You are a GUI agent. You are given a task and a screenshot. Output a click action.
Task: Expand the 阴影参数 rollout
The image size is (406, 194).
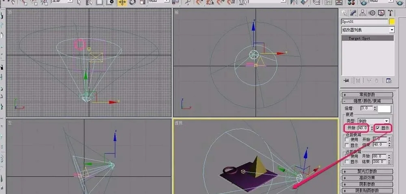367,184
